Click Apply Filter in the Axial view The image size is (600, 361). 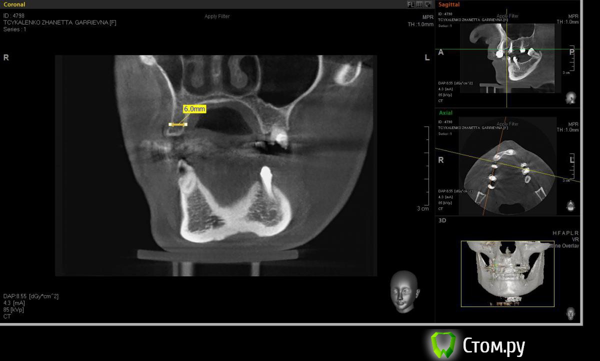507,124
